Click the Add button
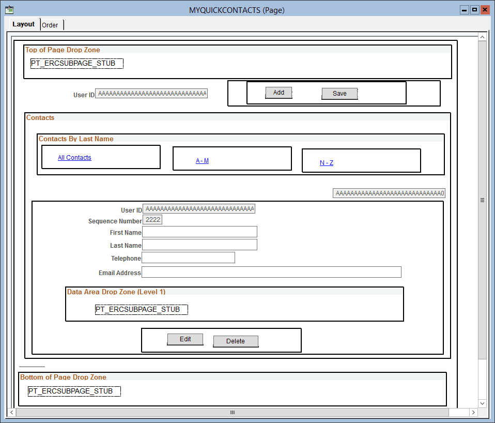Viewport: 495px width, 423px height. pyautogui.click(x=279, y=93)
